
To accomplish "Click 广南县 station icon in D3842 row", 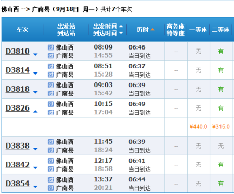I will pyautogui.click(x=50, y=169).
